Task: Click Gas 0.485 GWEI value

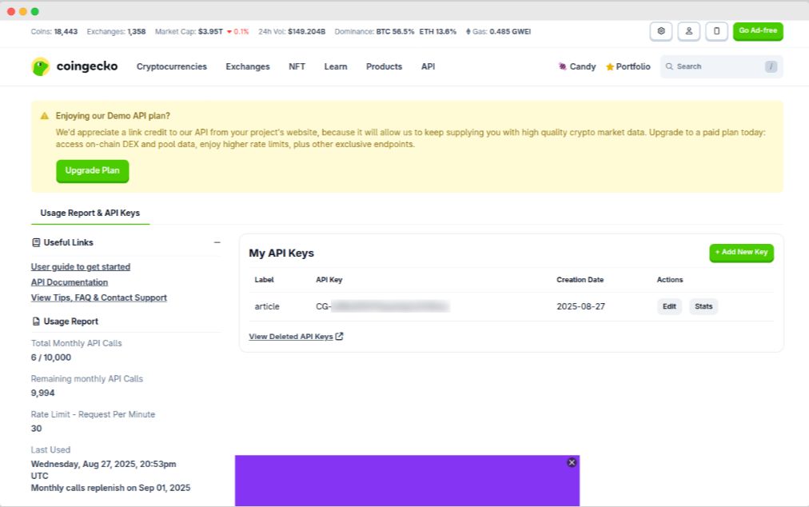Action: coord(510,31)
